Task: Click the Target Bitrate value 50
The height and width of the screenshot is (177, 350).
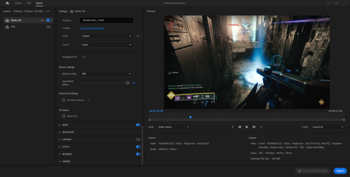Action: pos(134,83)
